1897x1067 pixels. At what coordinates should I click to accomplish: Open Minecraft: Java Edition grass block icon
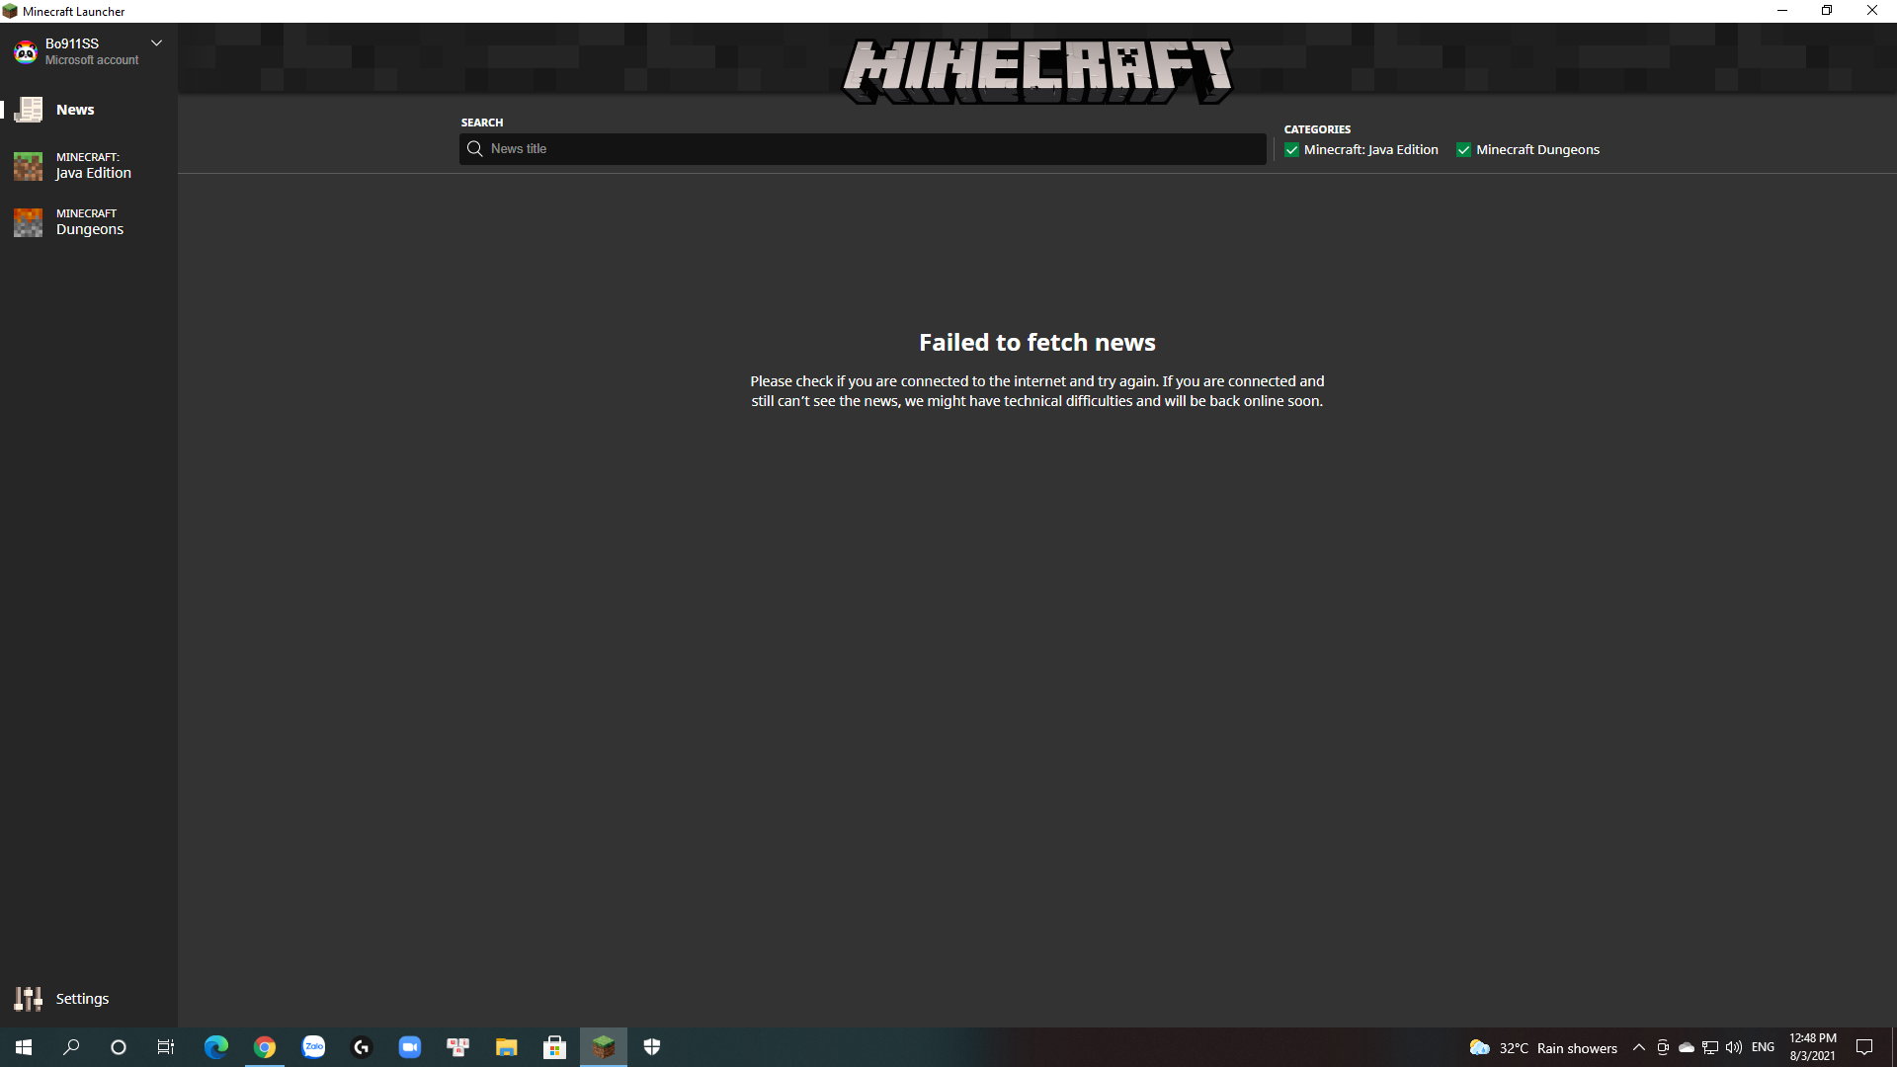[29, 166]
